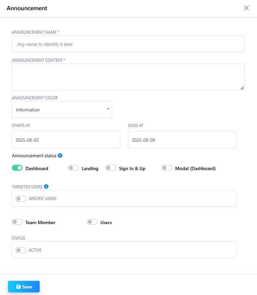Open the Ends At date picker

pyautogui.click(x=182, y=140)
